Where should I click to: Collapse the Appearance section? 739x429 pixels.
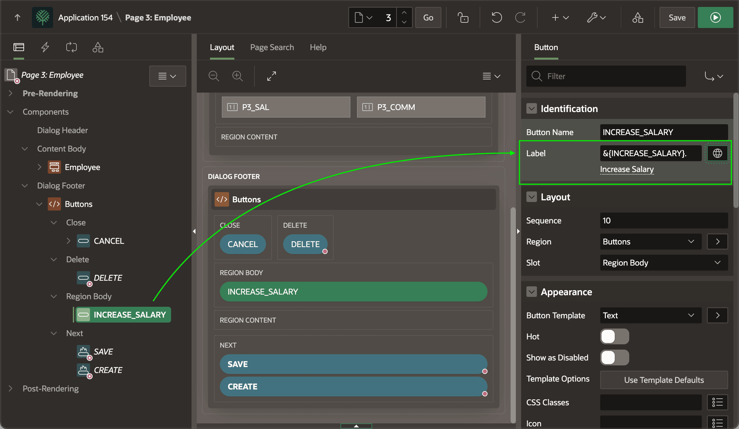click(x=532, y=292)
